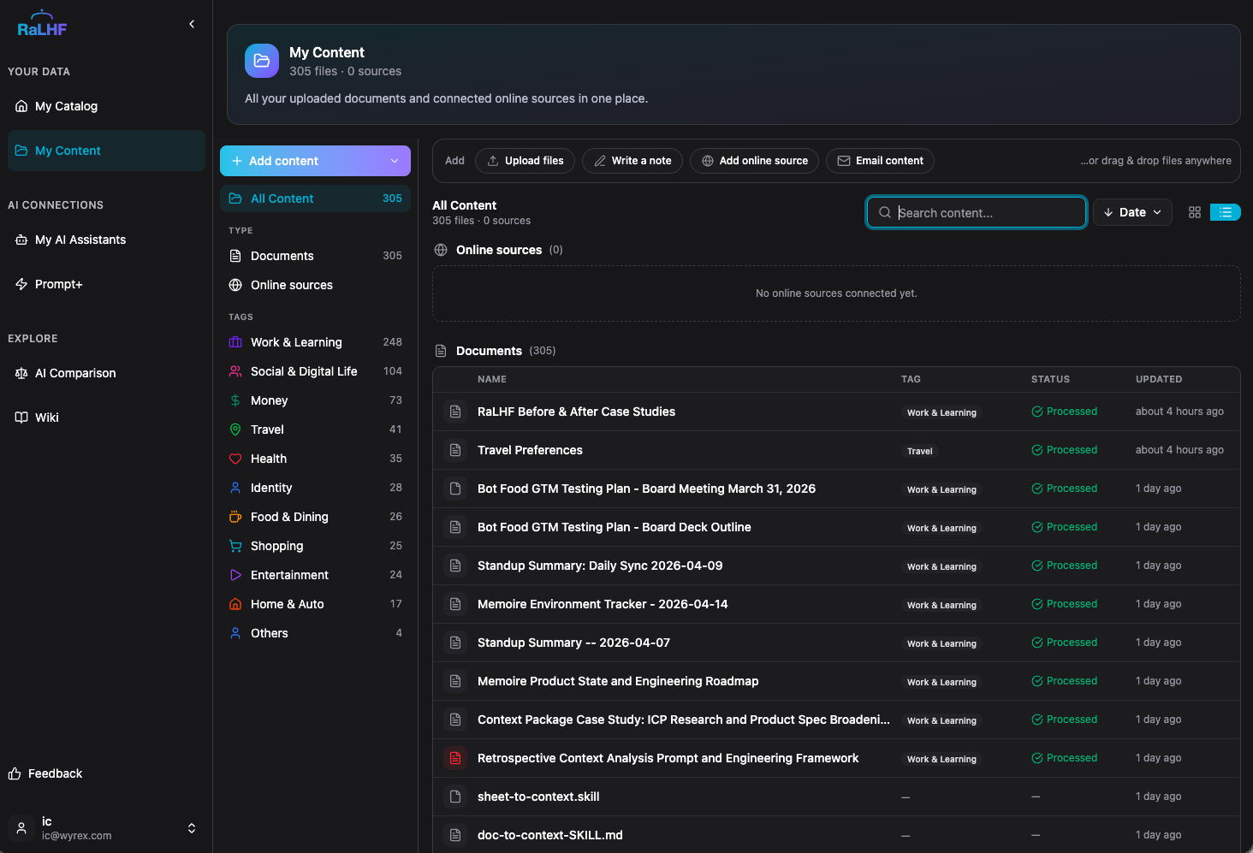
Task: Click file icon for Memoire Environment Tracker
Action: [455, 604]
